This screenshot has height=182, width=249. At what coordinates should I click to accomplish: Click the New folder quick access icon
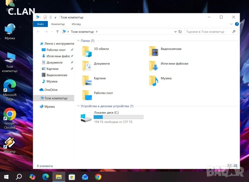pos(51,17)
